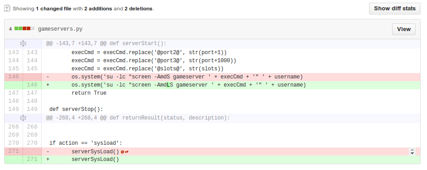Screen dimensions: 427x170
Task: Click the highlighted 'L' in the -AmdLS line
Action: (x=168, y=85)
